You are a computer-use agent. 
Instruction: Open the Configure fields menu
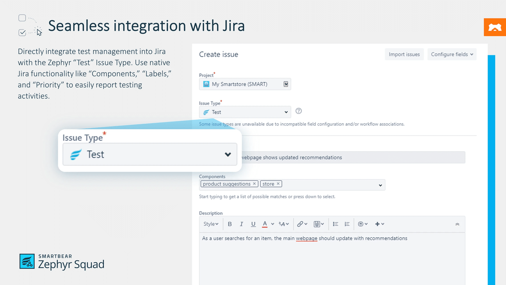click(x=452, y=54)
